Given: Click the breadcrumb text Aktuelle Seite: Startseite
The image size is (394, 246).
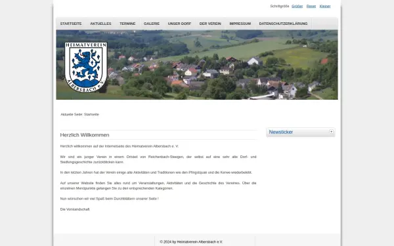Looking at the screenshot, I should click(x=79, y=114).
